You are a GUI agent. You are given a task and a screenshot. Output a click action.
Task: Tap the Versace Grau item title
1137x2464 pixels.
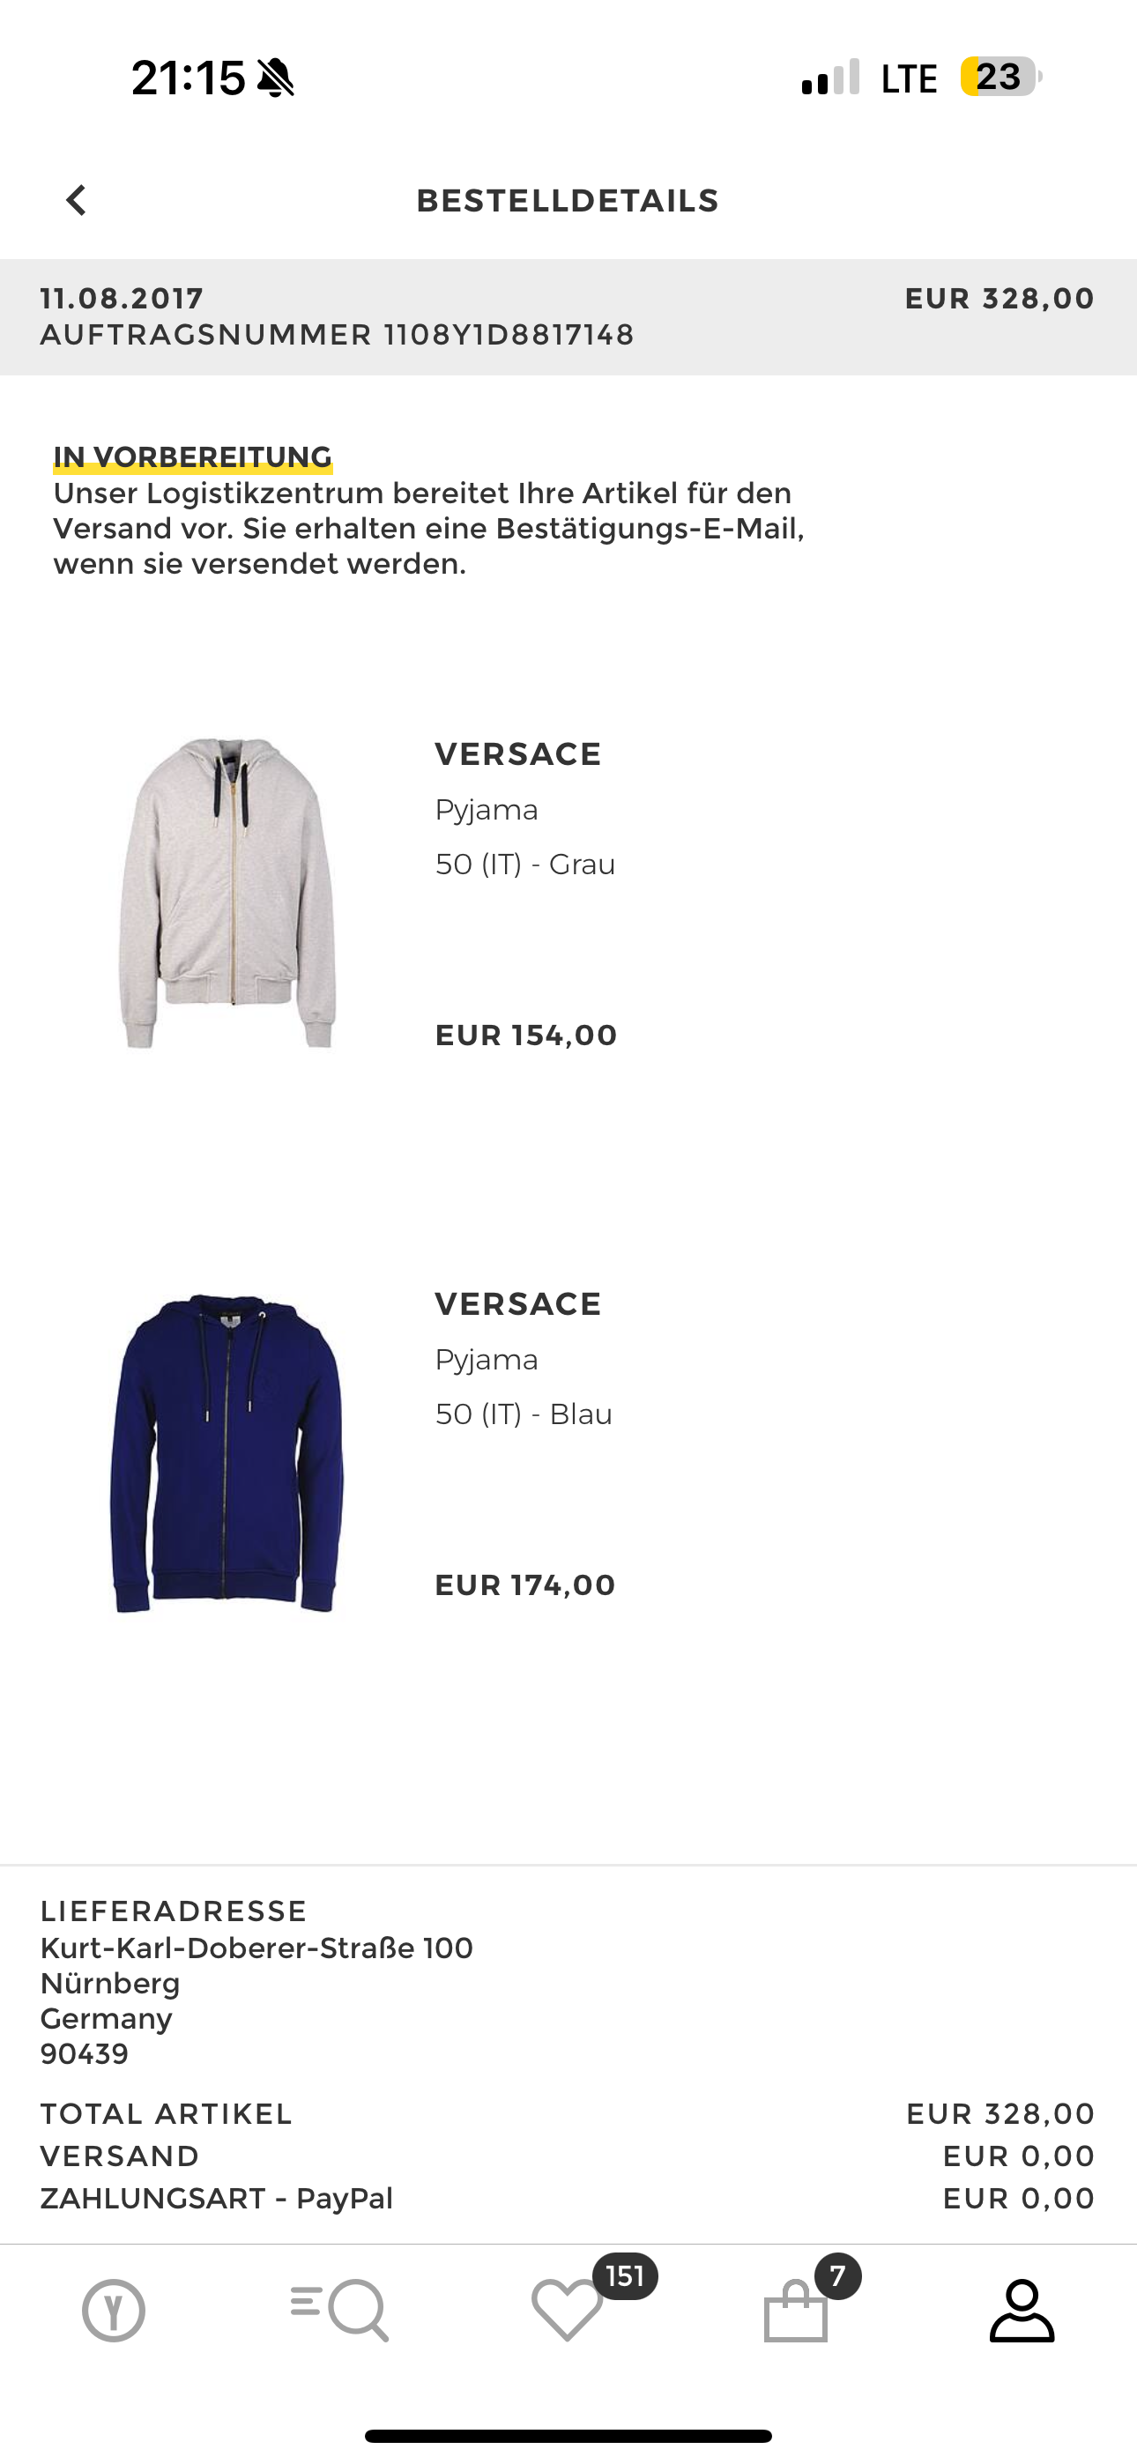tap(517, 753)
